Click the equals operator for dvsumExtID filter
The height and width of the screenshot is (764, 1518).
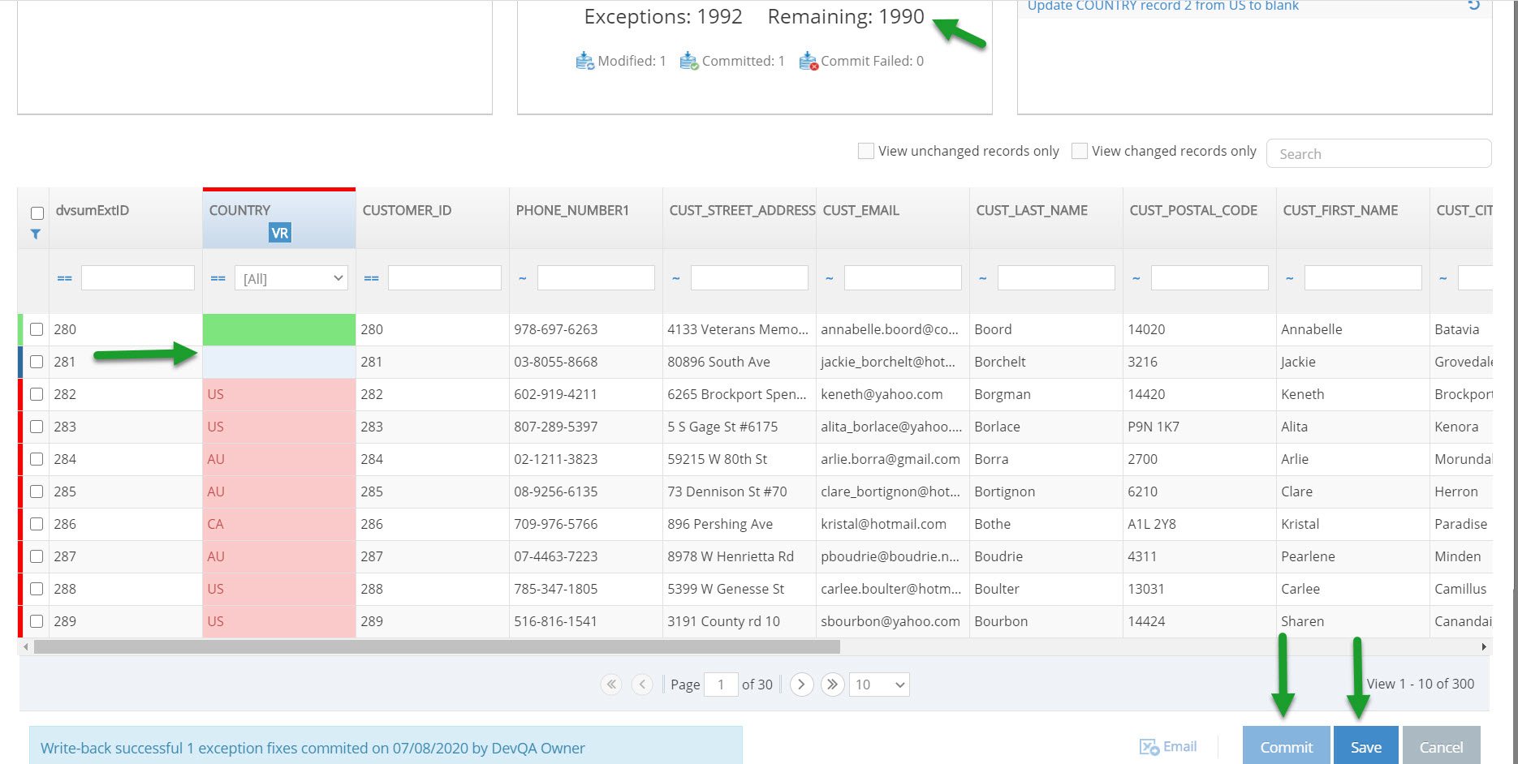click(65, 278)
